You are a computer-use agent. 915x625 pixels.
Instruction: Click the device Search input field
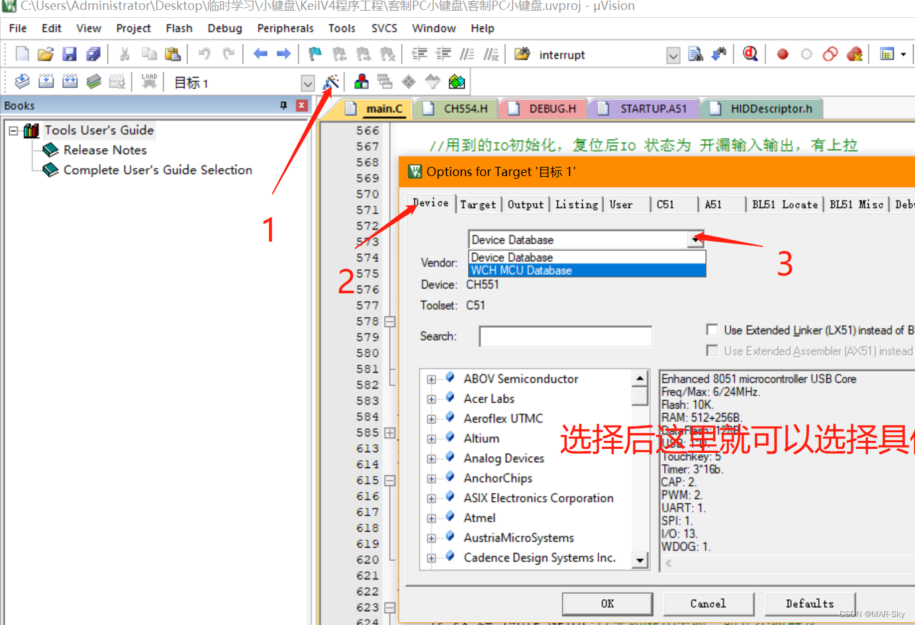[565, 336]
